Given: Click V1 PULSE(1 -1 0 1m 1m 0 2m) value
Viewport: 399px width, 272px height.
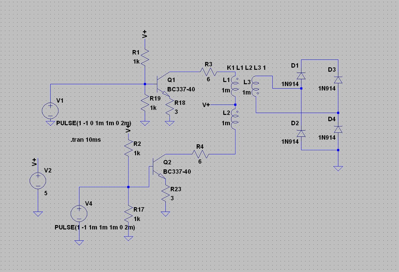Looking at the screenshot, I should 94,123.
